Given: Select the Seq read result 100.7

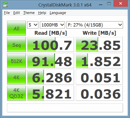Looking at the screenshot, I should [50, 44].
